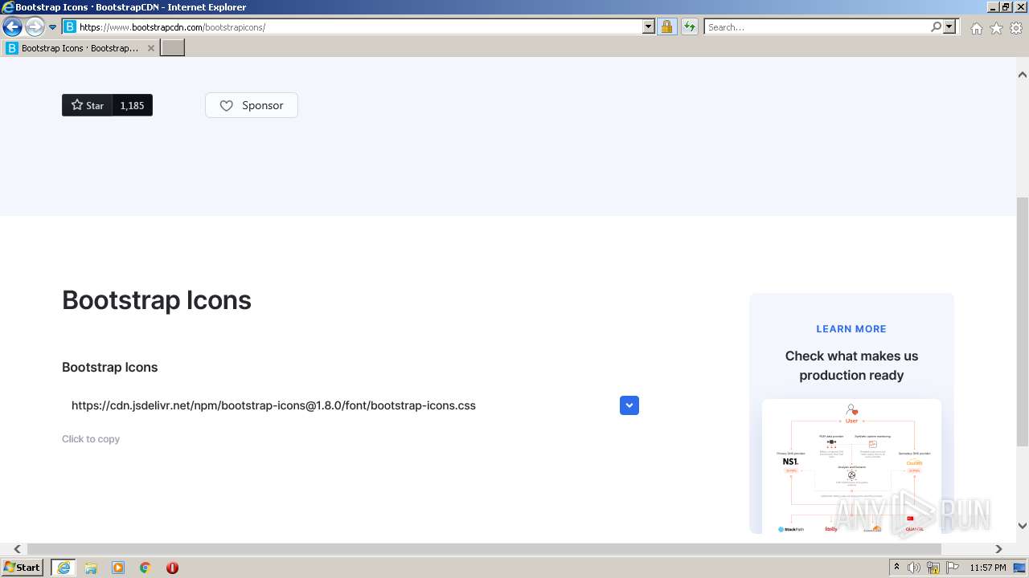Go back with the browser Back arrow
Image resolution: width=1029 pixels, height=578 pixels.
[12, 27]
